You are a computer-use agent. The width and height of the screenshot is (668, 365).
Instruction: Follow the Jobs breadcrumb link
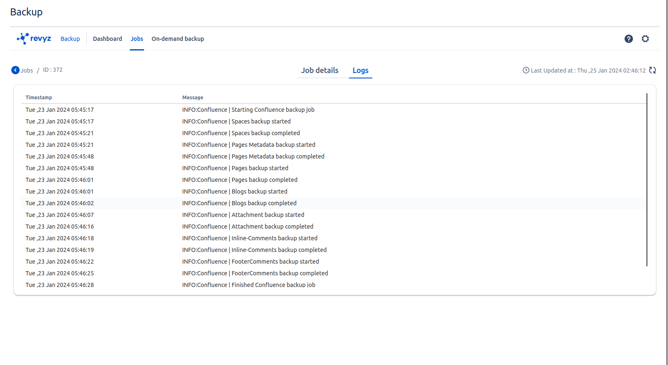[x=27, y=70]
